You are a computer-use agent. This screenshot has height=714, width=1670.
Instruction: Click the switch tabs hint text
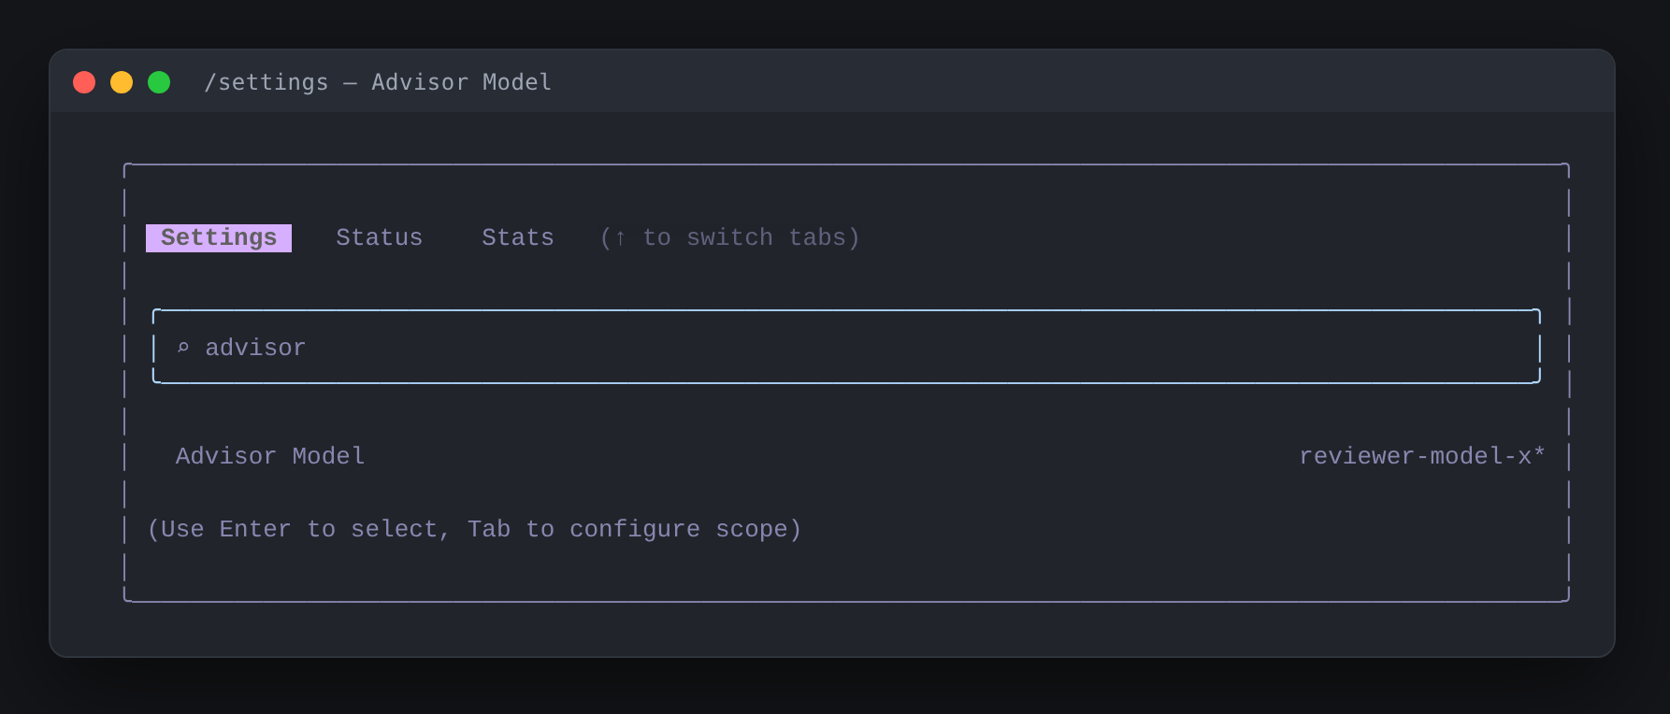click(729, 238)
